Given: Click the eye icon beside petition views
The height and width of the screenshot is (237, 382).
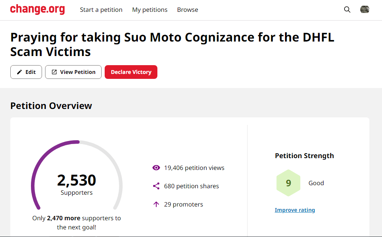Looking at the screenshot, I should (x=156, y=168).
